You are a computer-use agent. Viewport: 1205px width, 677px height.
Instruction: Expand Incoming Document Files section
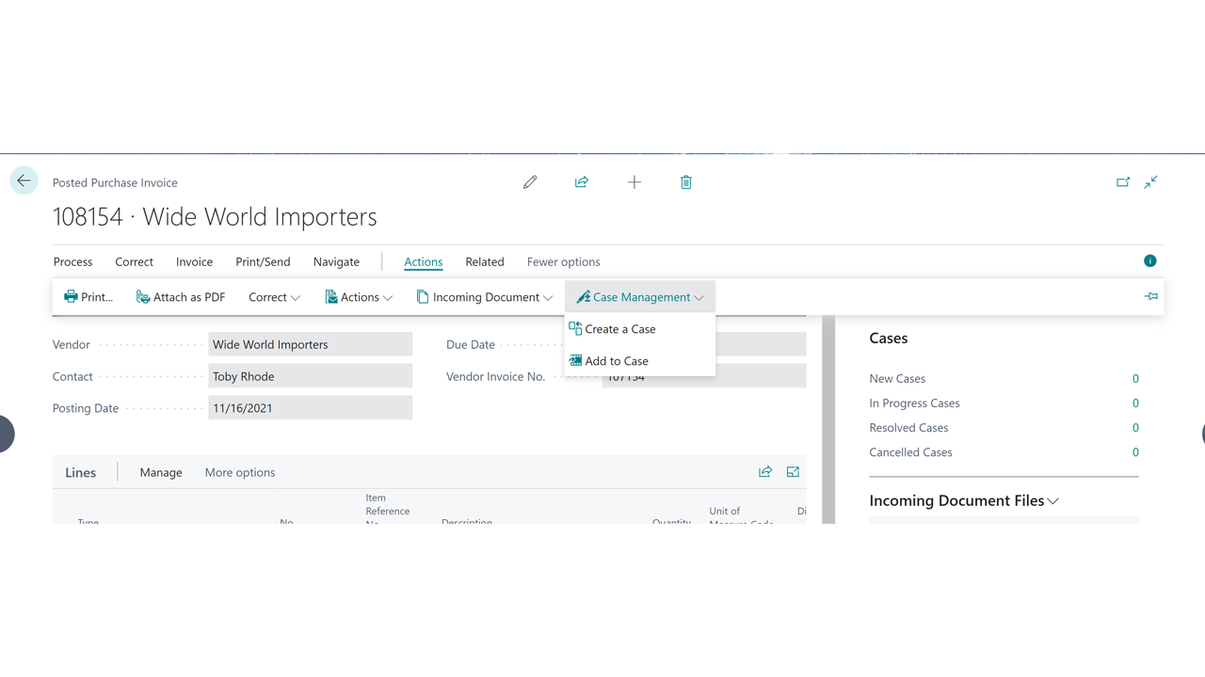[x=964, y=501]
